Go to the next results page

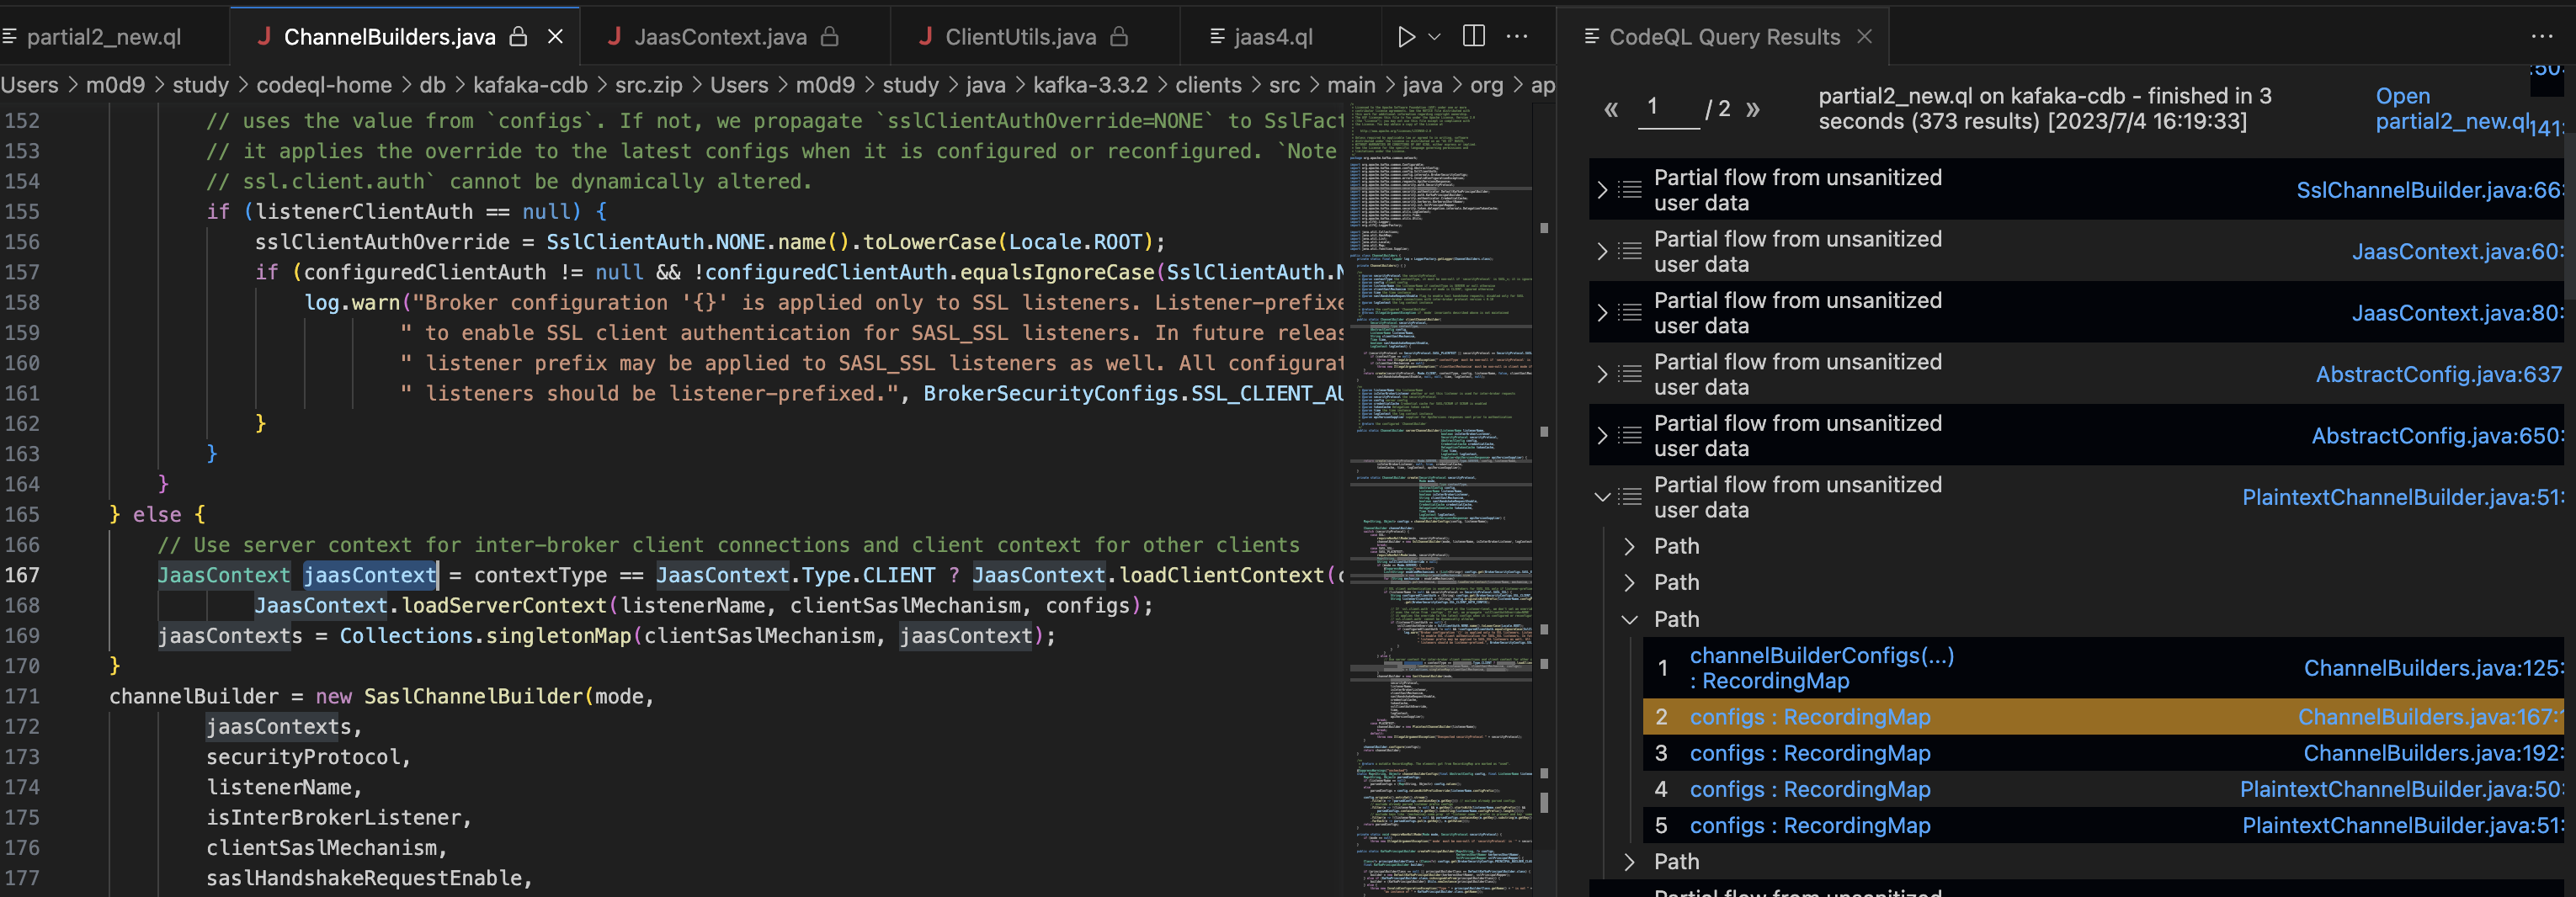tap(1752, 109)
